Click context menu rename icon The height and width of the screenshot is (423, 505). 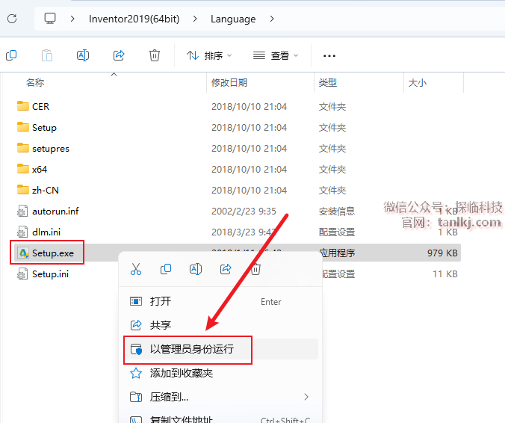coord(196,269)
